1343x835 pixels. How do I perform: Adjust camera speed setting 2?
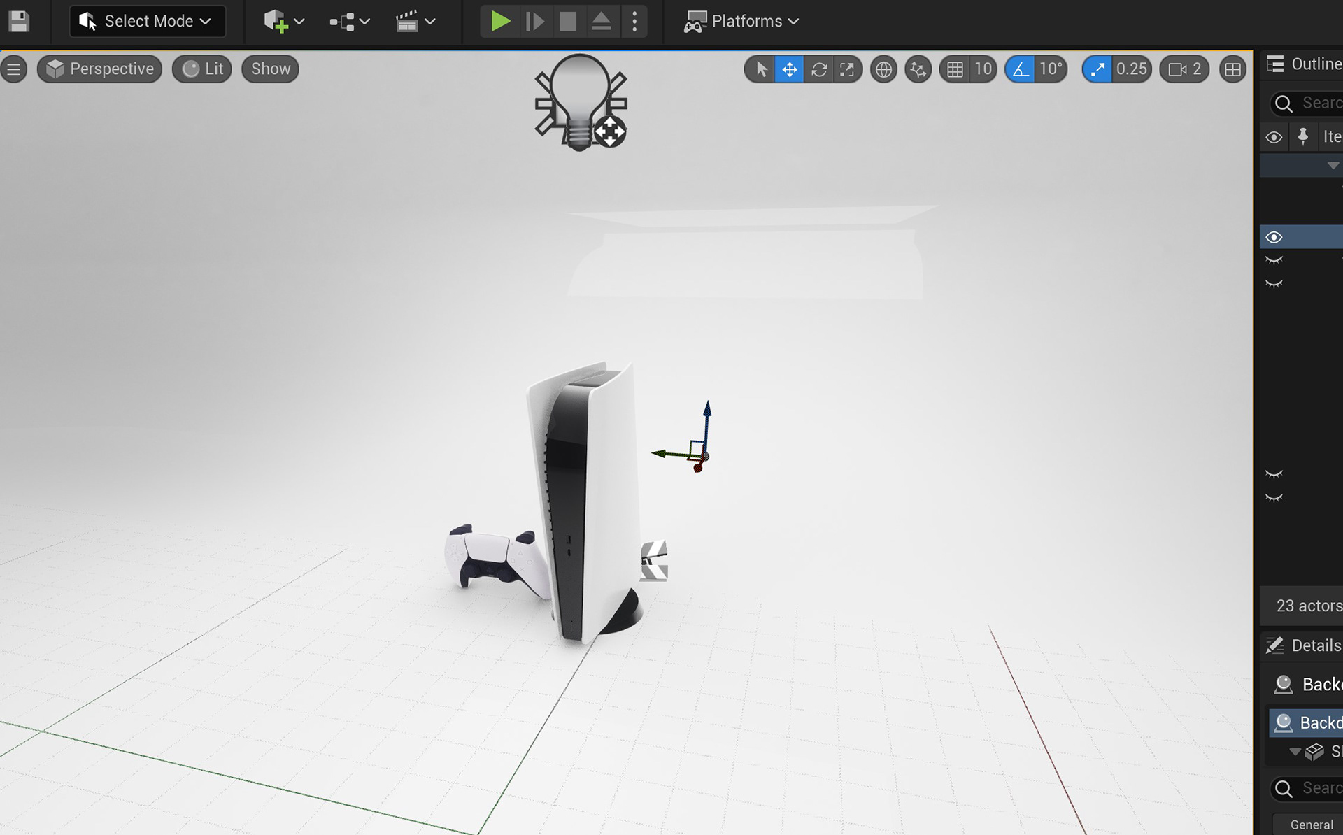[1184, 69]
